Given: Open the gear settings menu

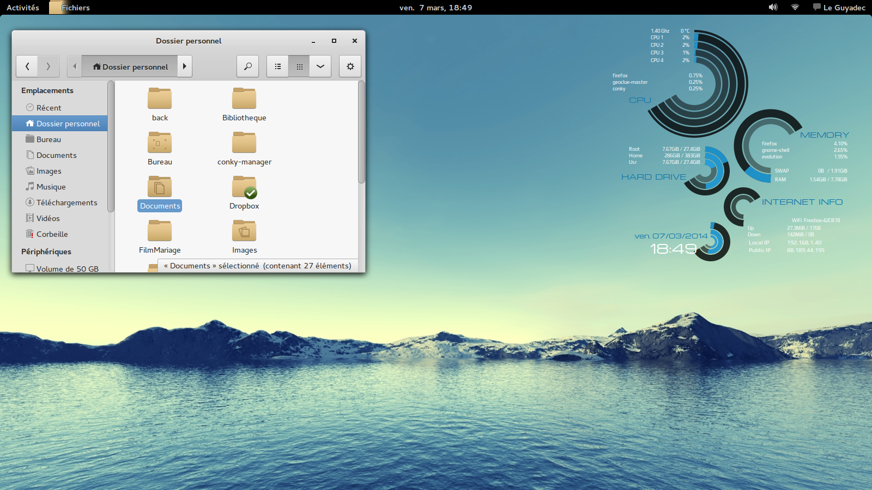Looking at the screenshot, I should [x=350, y=66].
